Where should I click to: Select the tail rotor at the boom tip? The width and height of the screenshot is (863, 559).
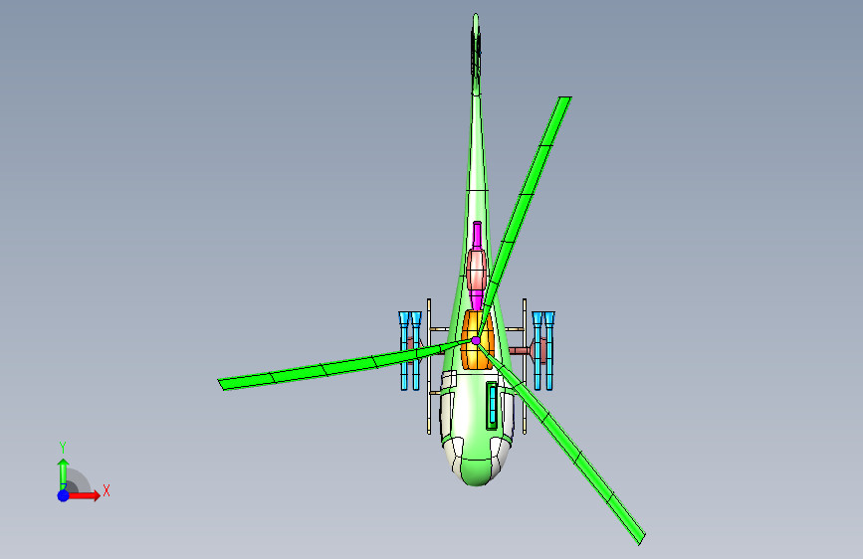tap(476, 53)
